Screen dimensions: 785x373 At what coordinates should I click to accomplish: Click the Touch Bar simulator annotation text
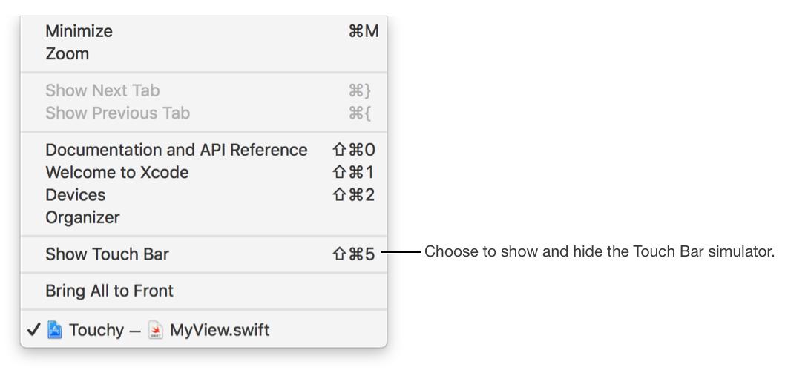coord(599,252)
